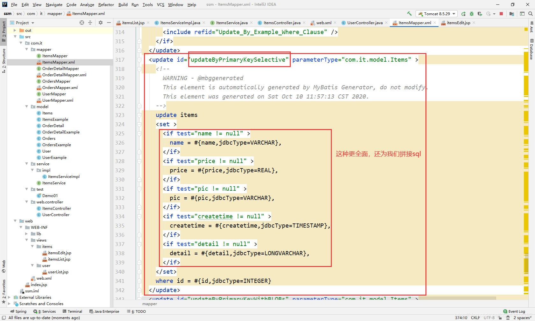Open the Navigate menu
Viewport: 535px width, 321px height.
coord(54,4)
